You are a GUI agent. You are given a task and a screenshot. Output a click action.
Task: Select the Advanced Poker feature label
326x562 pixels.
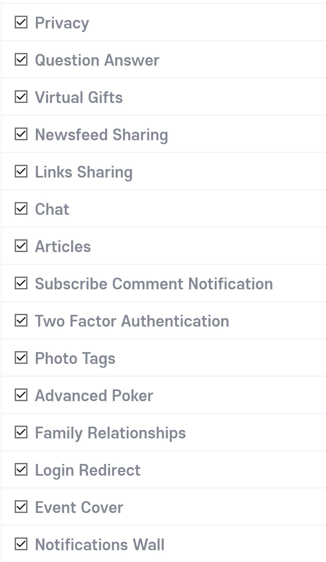click(94, 396)
